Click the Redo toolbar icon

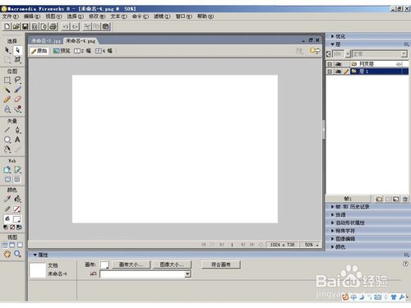pyautogui.click(x=76, y=26)
